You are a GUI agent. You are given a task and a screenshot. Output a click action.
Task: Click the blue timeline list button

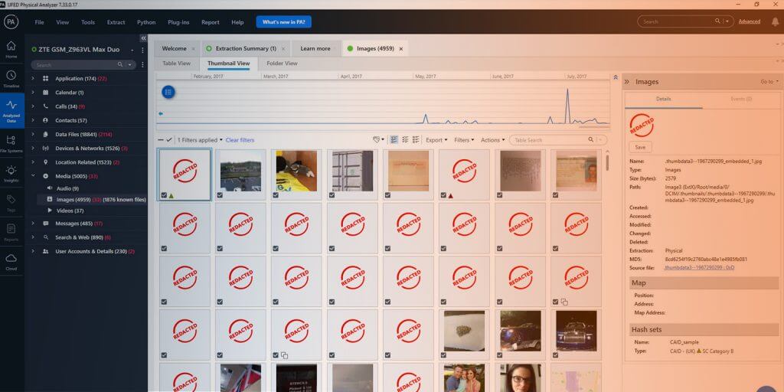168,92
